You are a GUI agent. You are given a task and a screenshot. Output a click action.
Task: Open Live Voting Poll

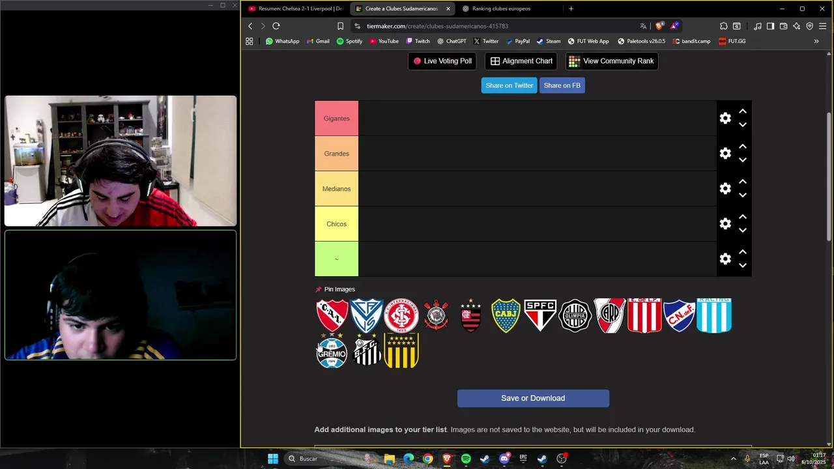click(442, 61)
